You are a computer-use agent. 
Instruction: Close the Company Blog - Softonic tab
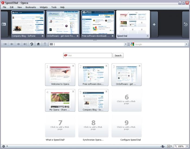click(x=43, y=36)
